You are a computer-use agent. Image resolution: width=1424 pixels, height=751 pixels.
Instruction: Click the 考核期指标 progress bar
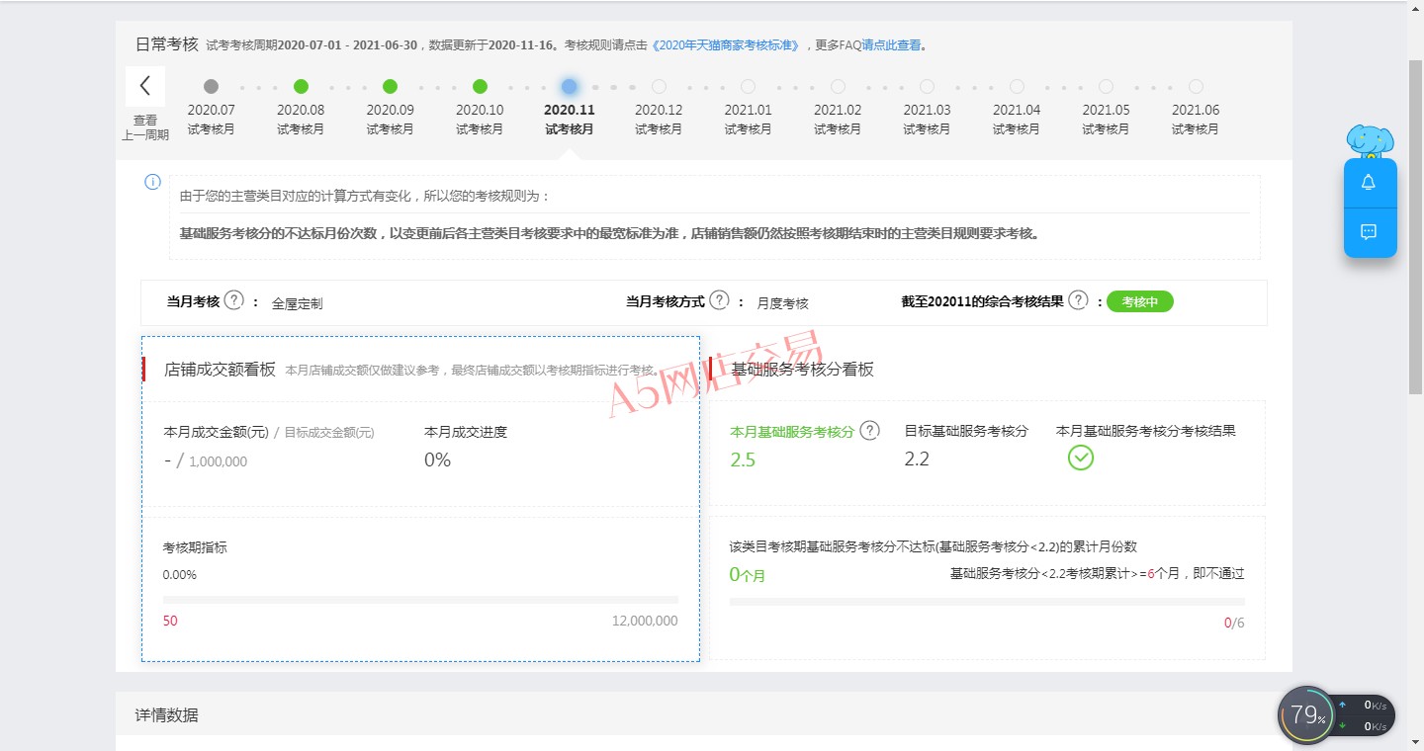pos(420,600)
